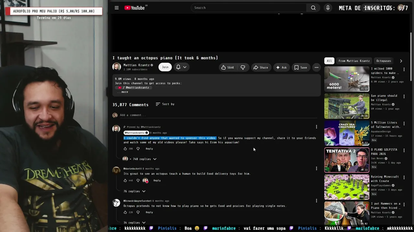Select From Mattias Krantz filter chip

point(354,61)
